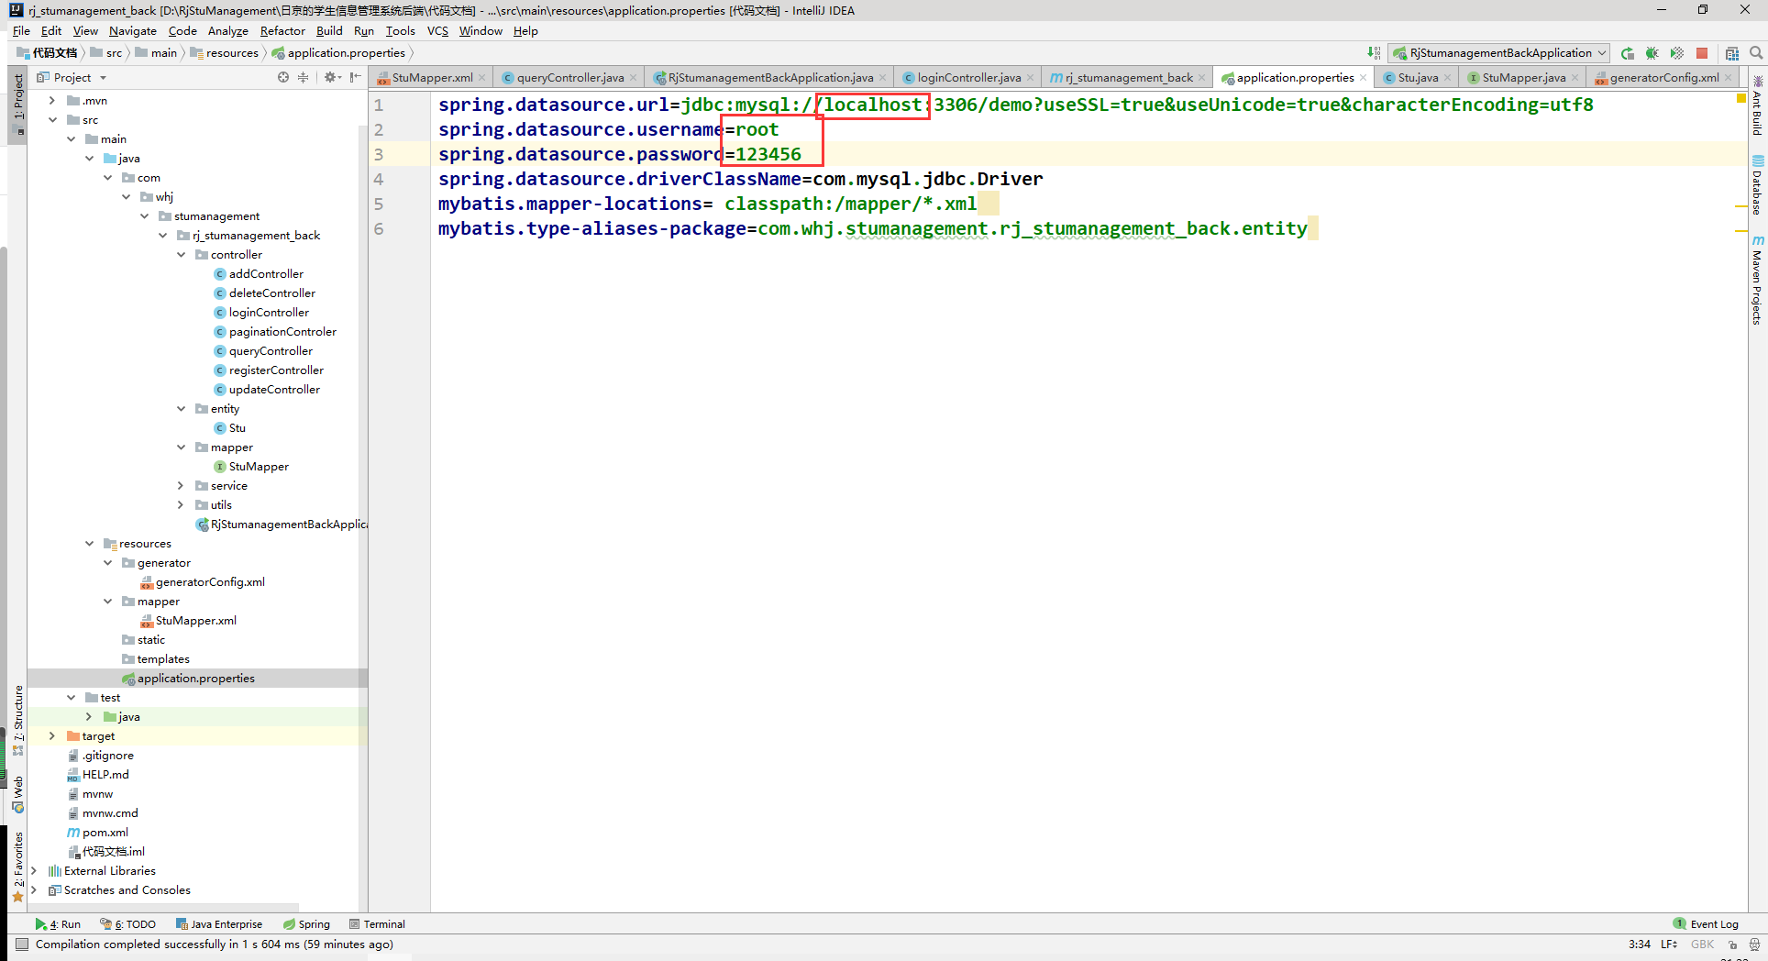Open Ant Build side panel
Screen dimensions: 1768x961
pos(1757,106)
